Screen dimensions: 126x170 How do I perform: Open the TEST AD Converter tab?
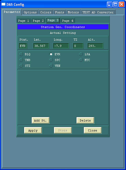[x=98, y=12]
